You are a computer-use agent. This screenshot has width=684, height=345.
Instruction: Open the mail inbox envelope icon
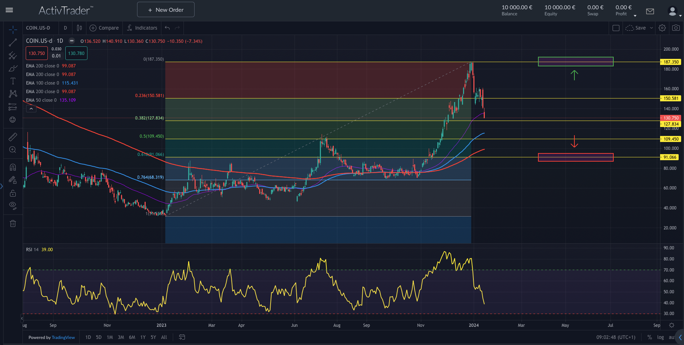(650, 11)
